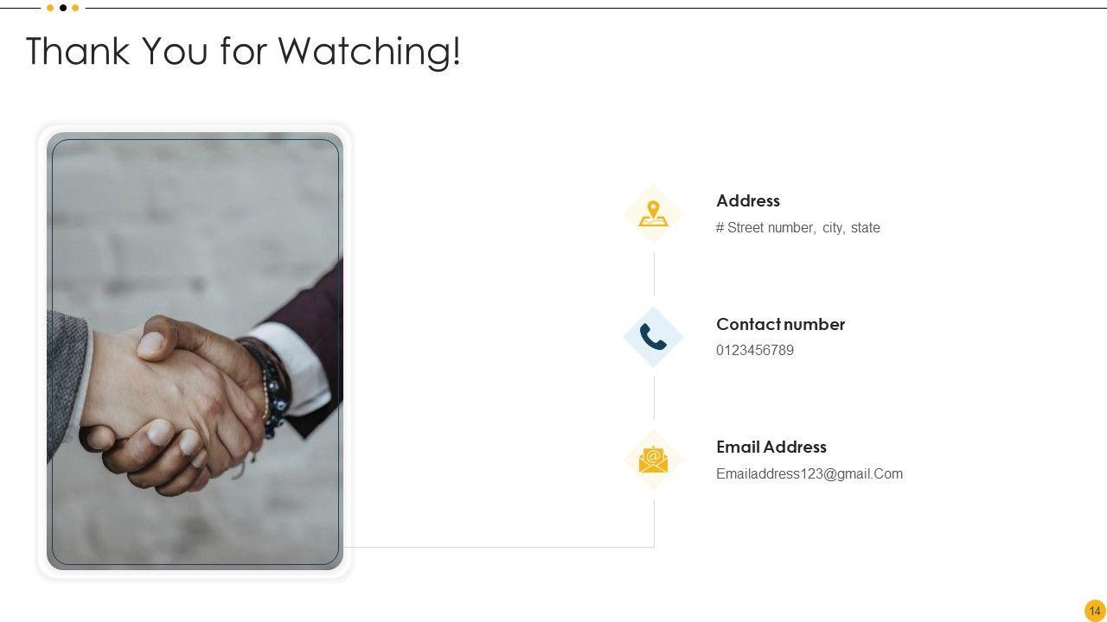Click the black center dot at top

[63, 8]
